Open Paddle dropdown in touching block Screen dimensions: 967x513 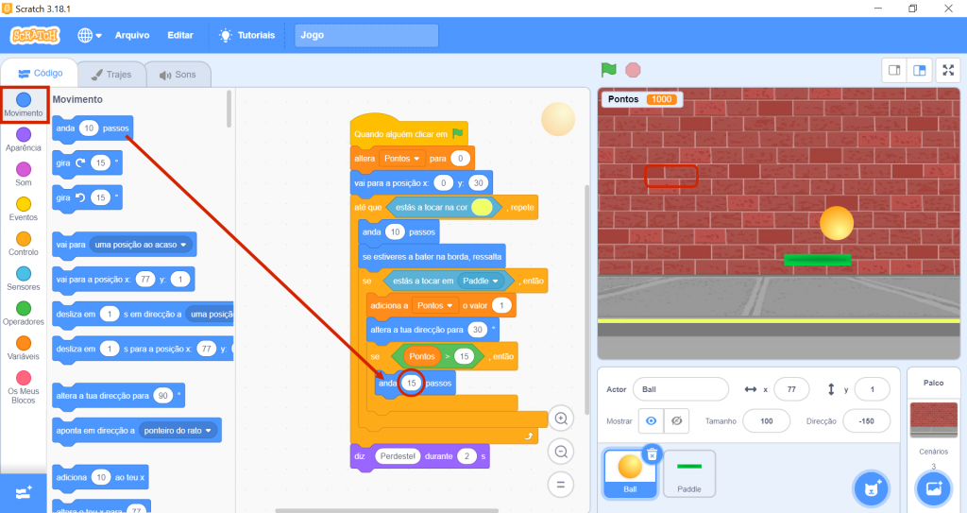pos(481,281)
